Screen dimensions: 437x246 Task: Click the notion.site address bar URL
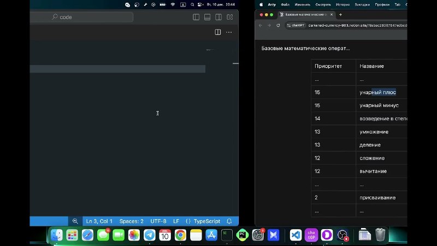(357, 25)
